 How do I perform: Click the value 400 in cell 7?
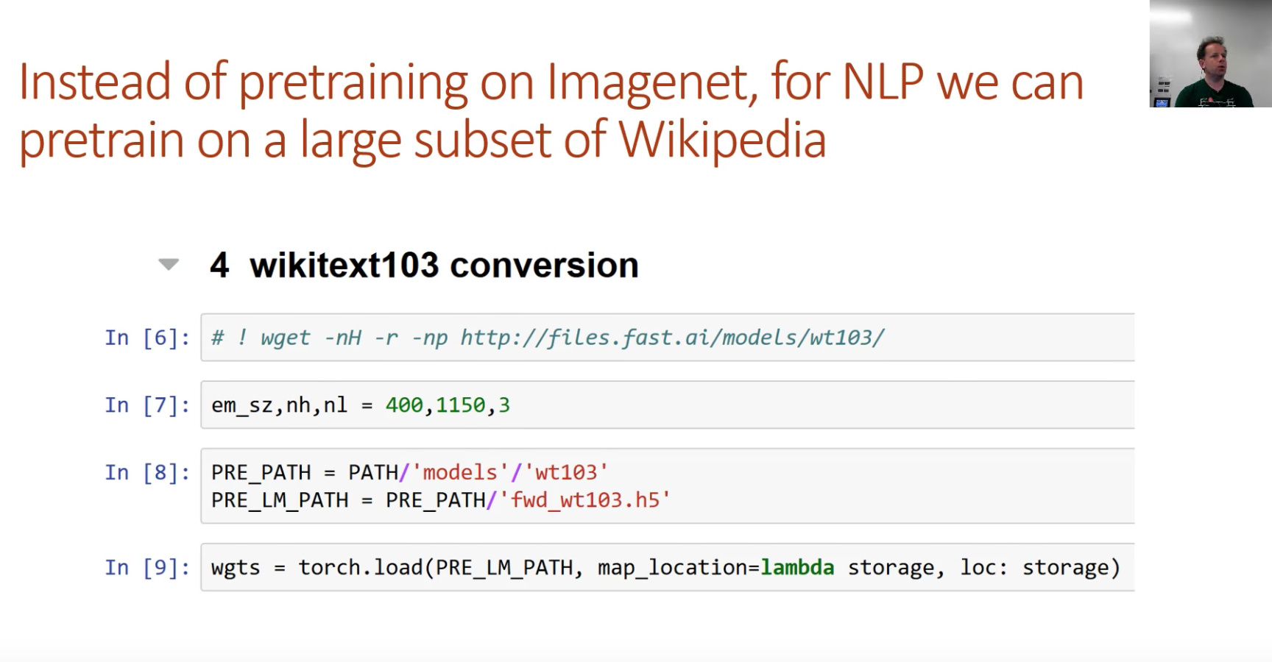pos(404,405)
